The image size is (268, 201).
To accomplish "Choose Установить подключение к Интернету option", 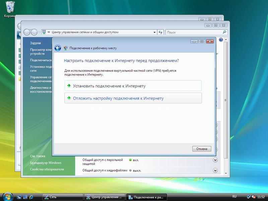I will [x=133, y=86].
